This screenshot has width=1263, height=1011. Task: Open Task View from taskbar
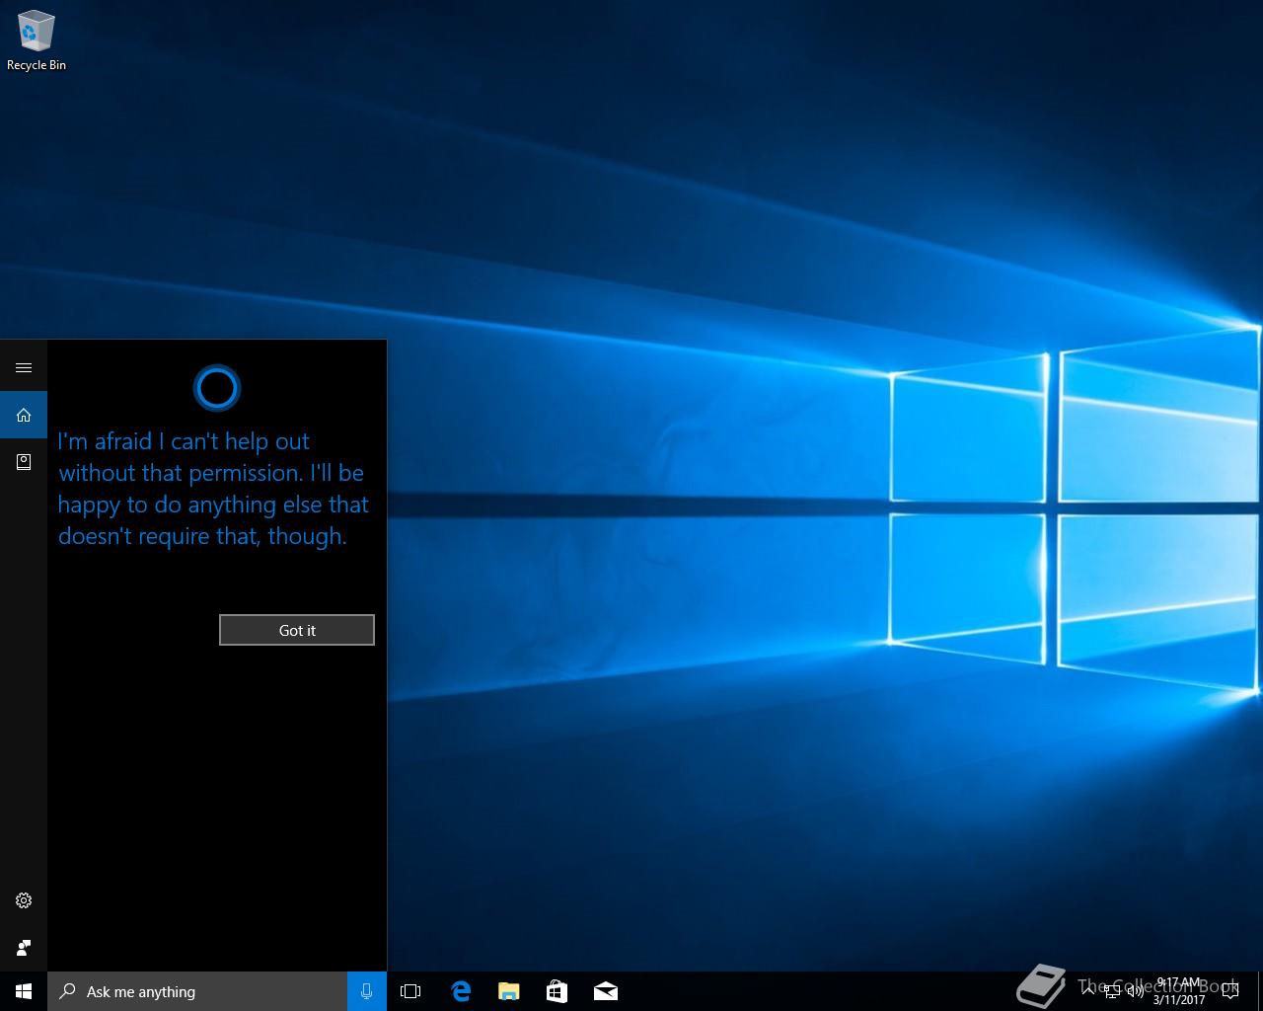(410, 991)
